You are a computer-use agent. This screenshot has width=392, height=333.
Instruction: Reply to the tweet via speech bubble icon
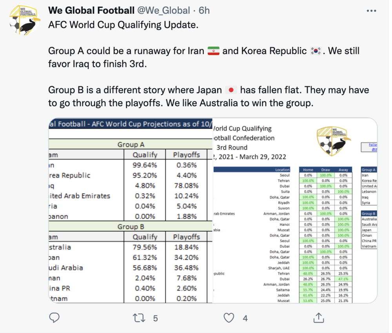[x=55, y=318]
